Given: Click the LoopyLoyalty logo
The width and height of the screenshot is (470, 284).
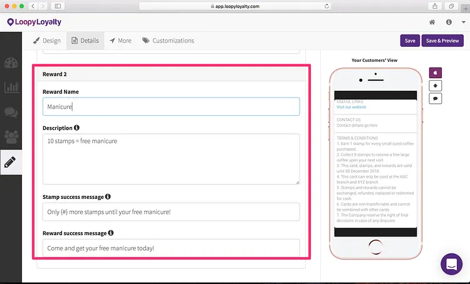Looking at the screenshot, I should pos(34,22).
